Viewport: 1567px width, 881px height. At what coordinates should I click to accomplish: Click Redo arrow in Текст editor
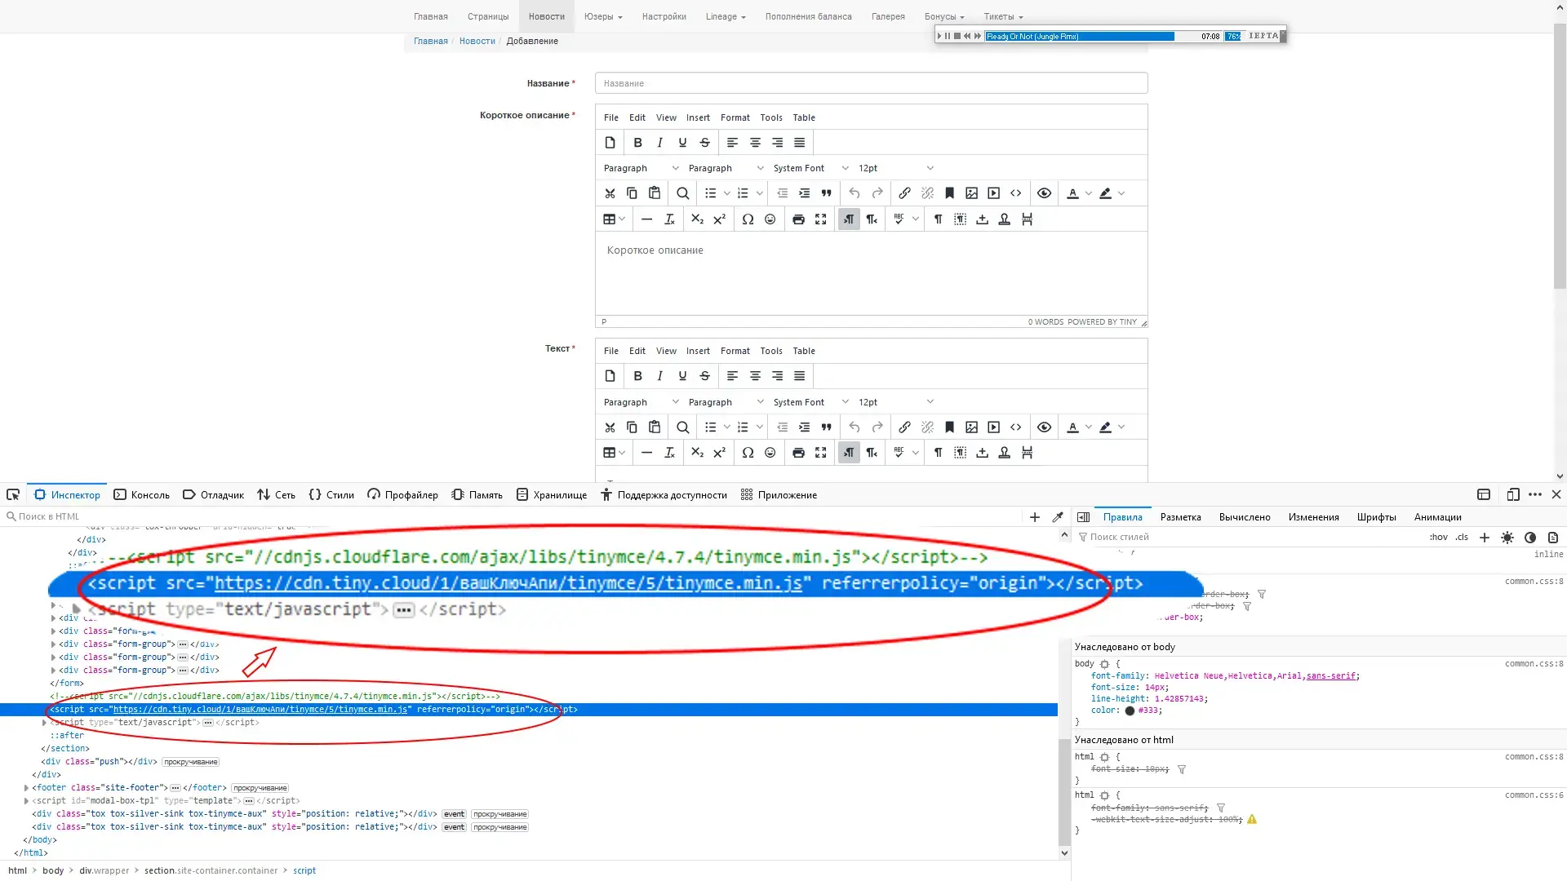point(877,427)
